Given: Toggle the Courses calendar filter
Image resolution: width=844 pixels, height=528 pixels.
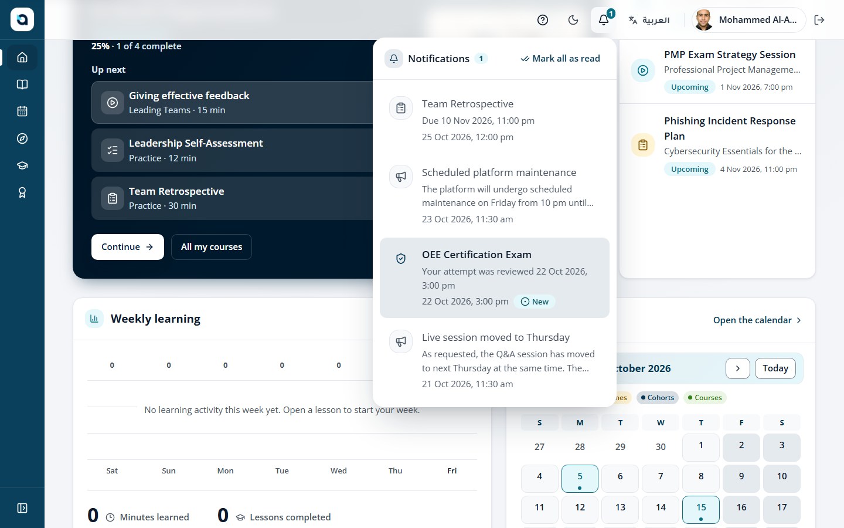Looking at the screenshot, I should [x=705, y=398].
